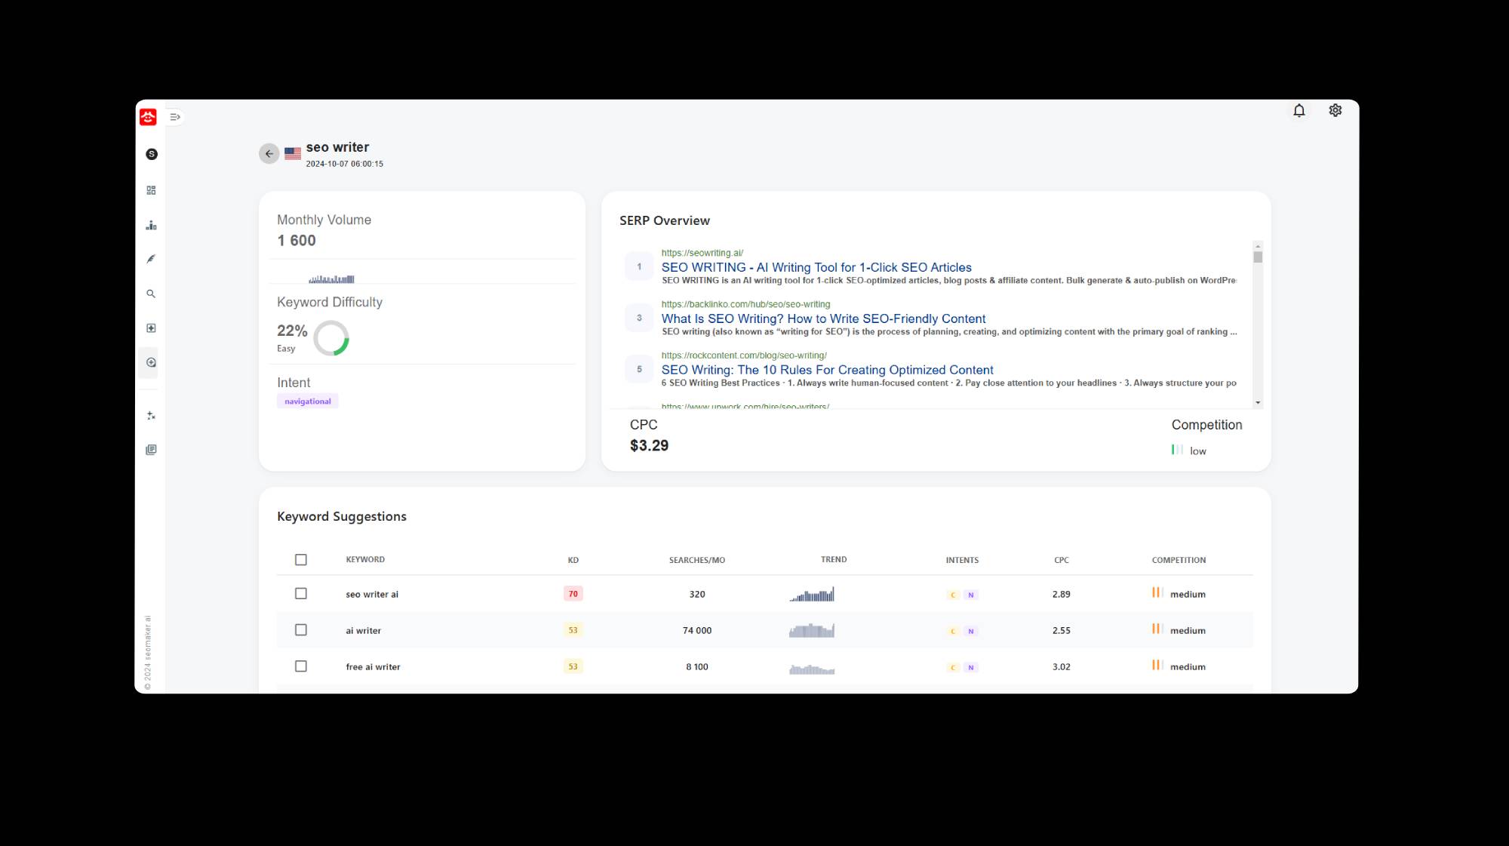Open the documents list icon at sidebar bottom

(151, 449)
